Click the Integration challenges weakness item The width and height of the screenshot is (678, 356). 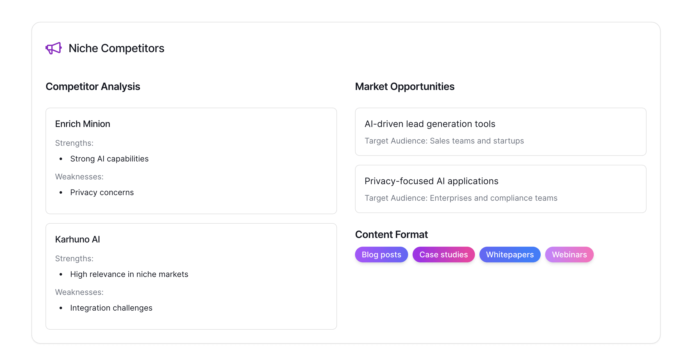point(111,308)
